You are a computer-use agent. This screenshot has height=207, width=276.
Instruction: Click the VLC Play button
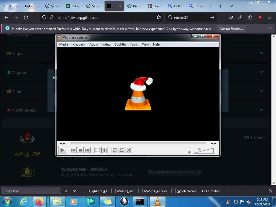click(62, 150)
